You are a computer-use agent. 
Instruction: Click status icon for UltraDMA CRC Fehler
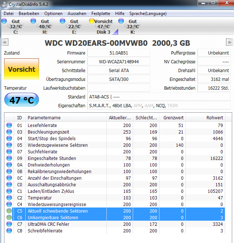9,224
